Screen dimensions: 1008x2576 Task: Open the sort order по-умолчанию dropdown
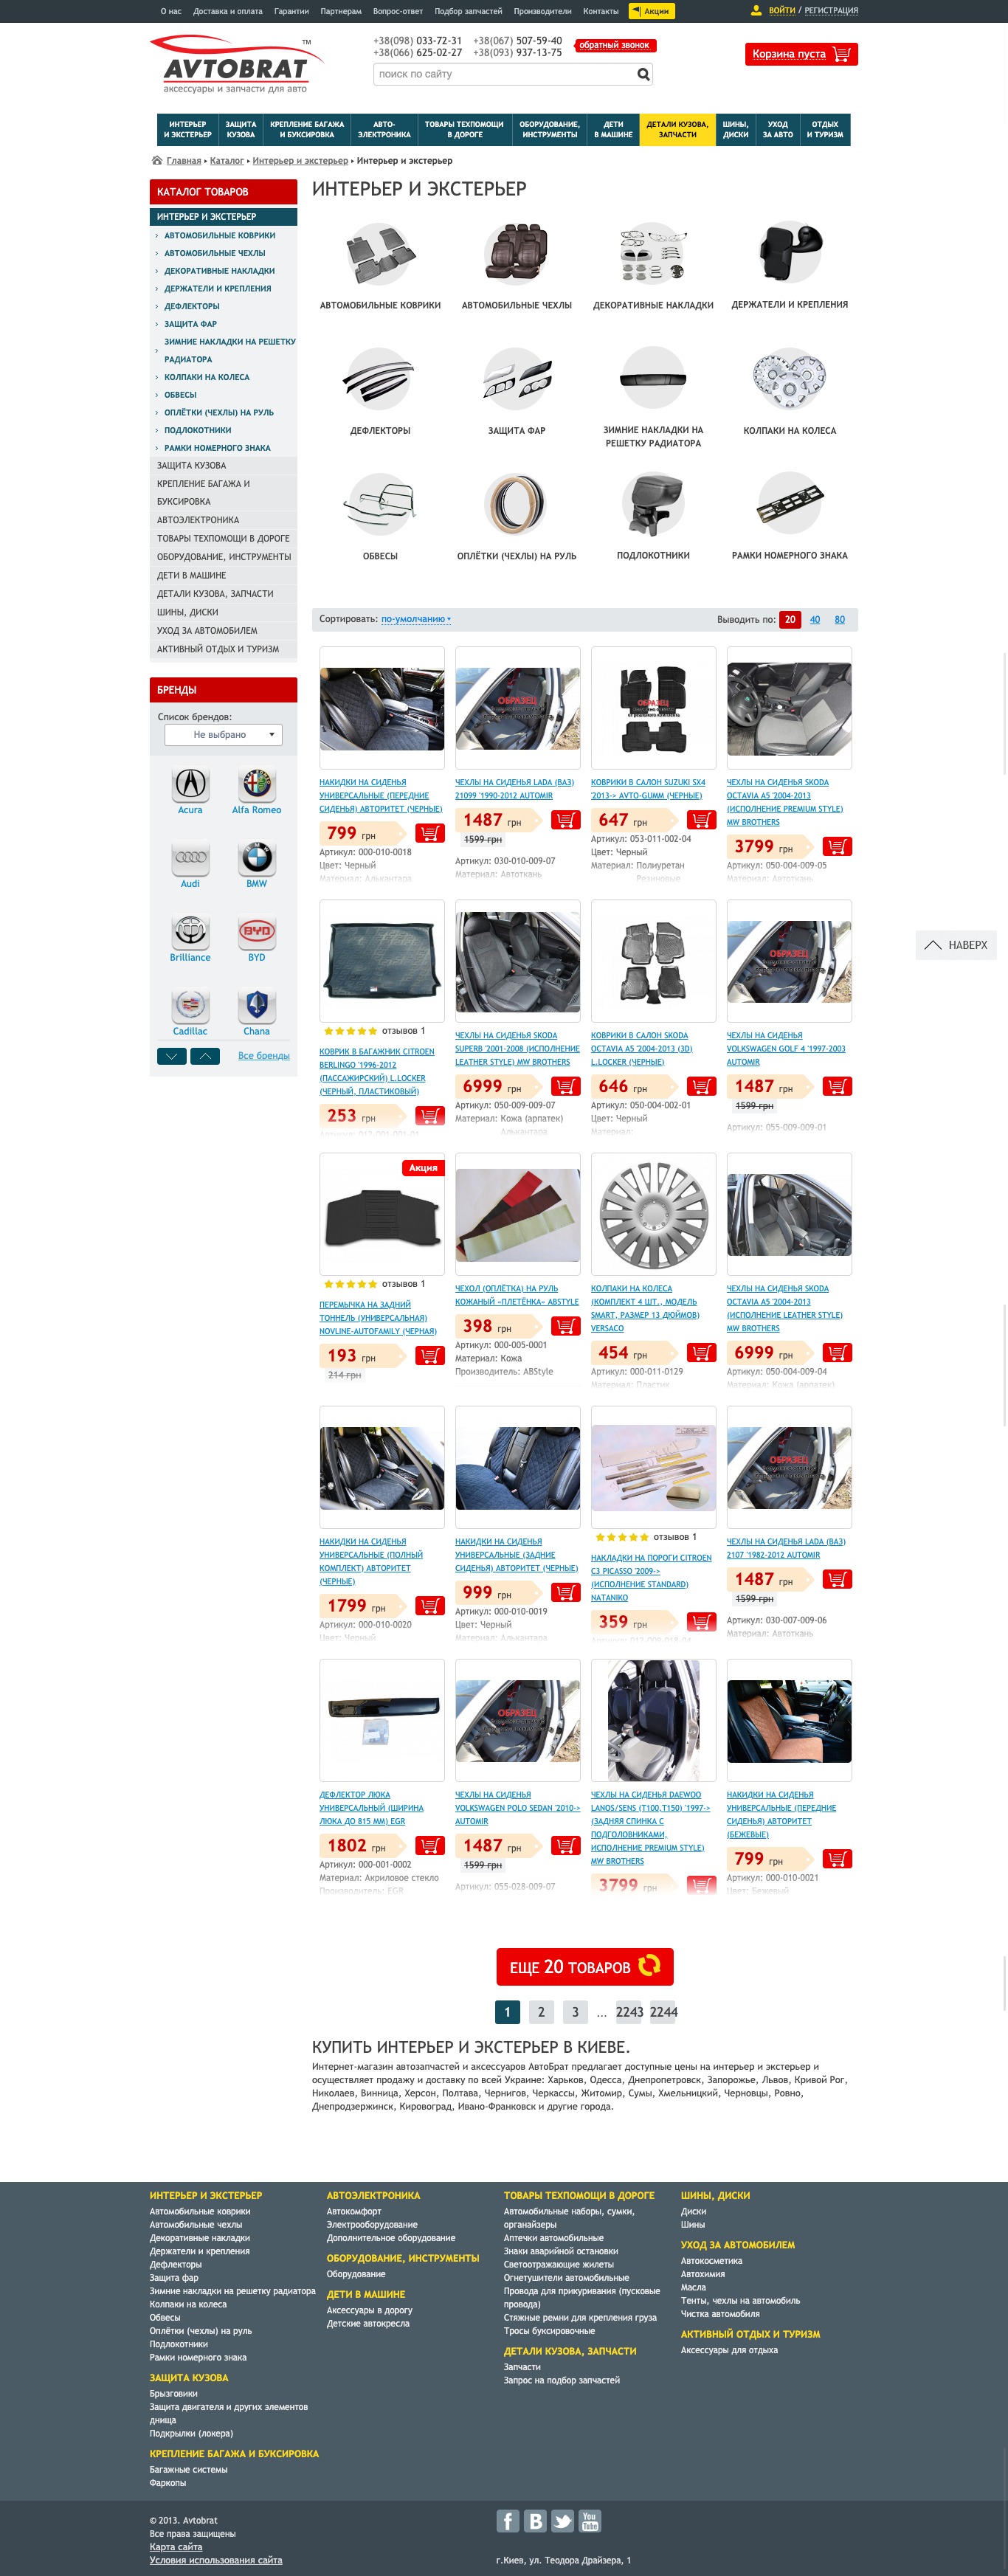pyautogui.click(x=416, y=619)
